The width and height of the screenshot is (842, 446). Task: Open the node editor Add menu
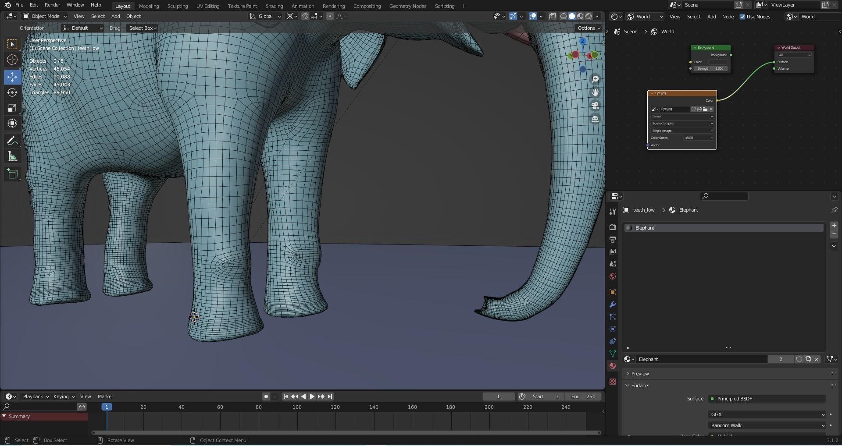click(711, 17)
